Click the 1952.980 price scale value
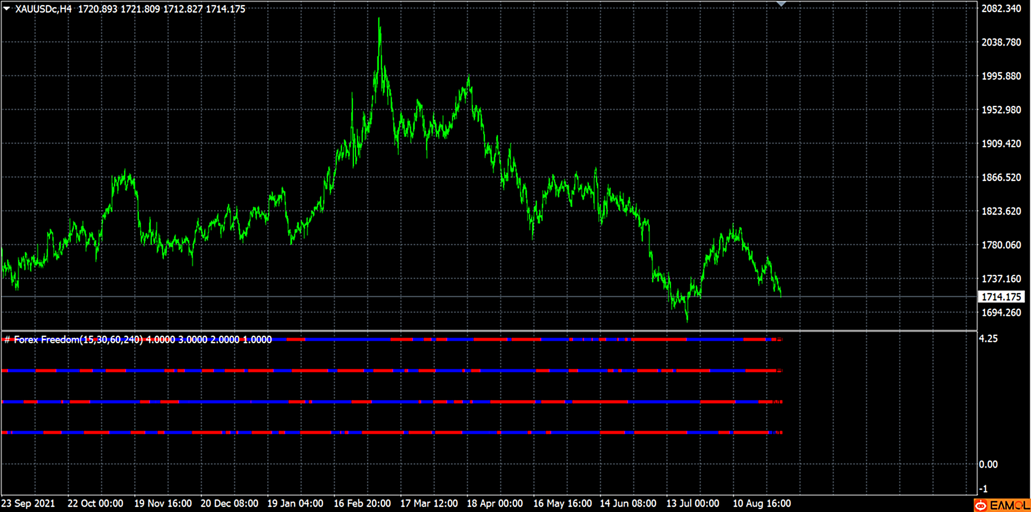 1001,110
